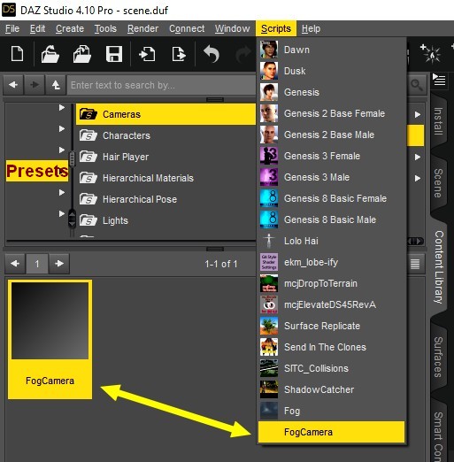Open a file with the open-folder icon
Viewport: 454px width, 462px height.
click(x=50, y=54)
